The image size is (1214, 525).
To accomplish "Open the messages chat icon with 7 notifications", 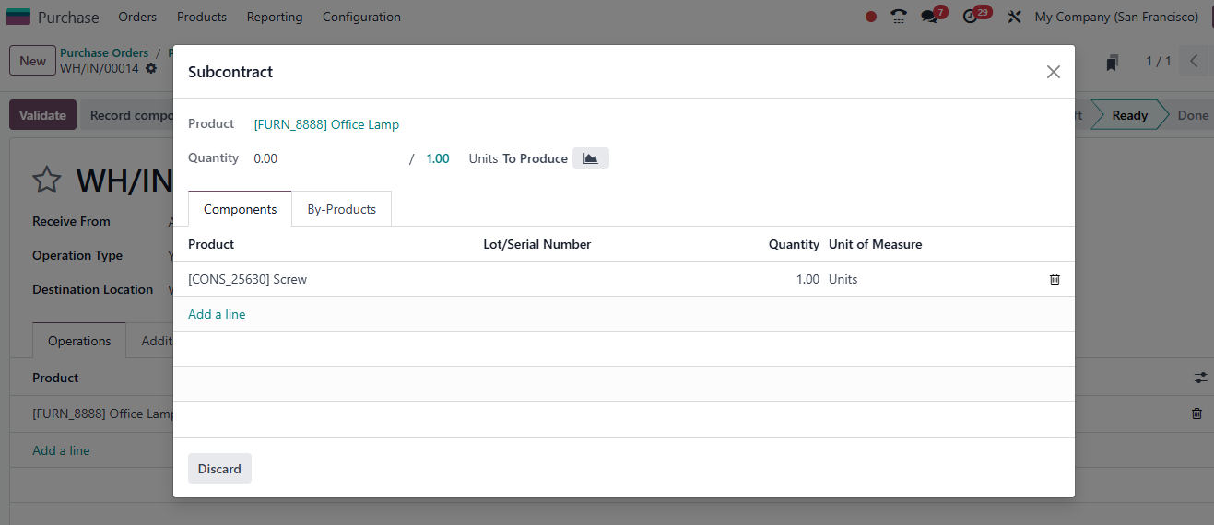I will [930, 17].
